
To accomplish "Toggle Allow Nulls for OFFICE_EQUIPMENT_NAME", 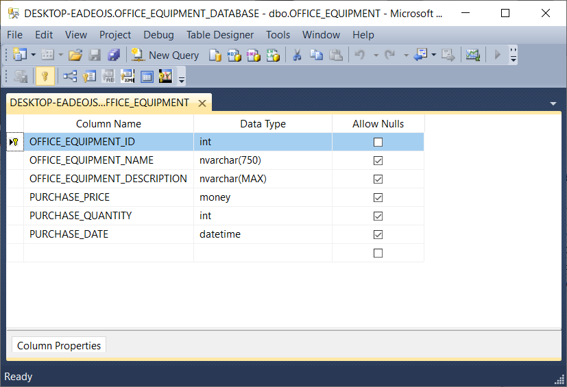I will click(378, 160).
